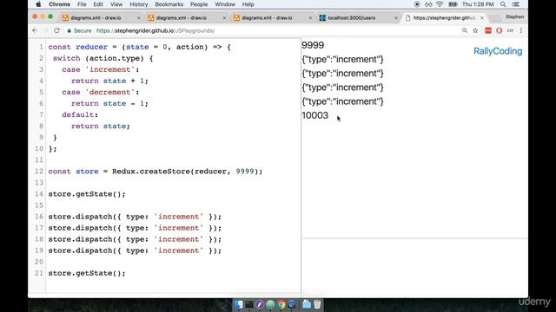The width and height of the screenshot is (556, 312).
Task: Switch to third diagrams.xml draw.io tab
Action: (x=267, y=17)
